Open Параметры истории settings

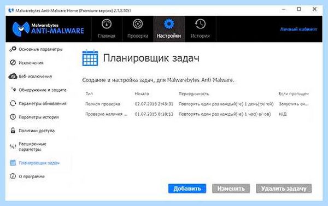(x=39, y=117)
